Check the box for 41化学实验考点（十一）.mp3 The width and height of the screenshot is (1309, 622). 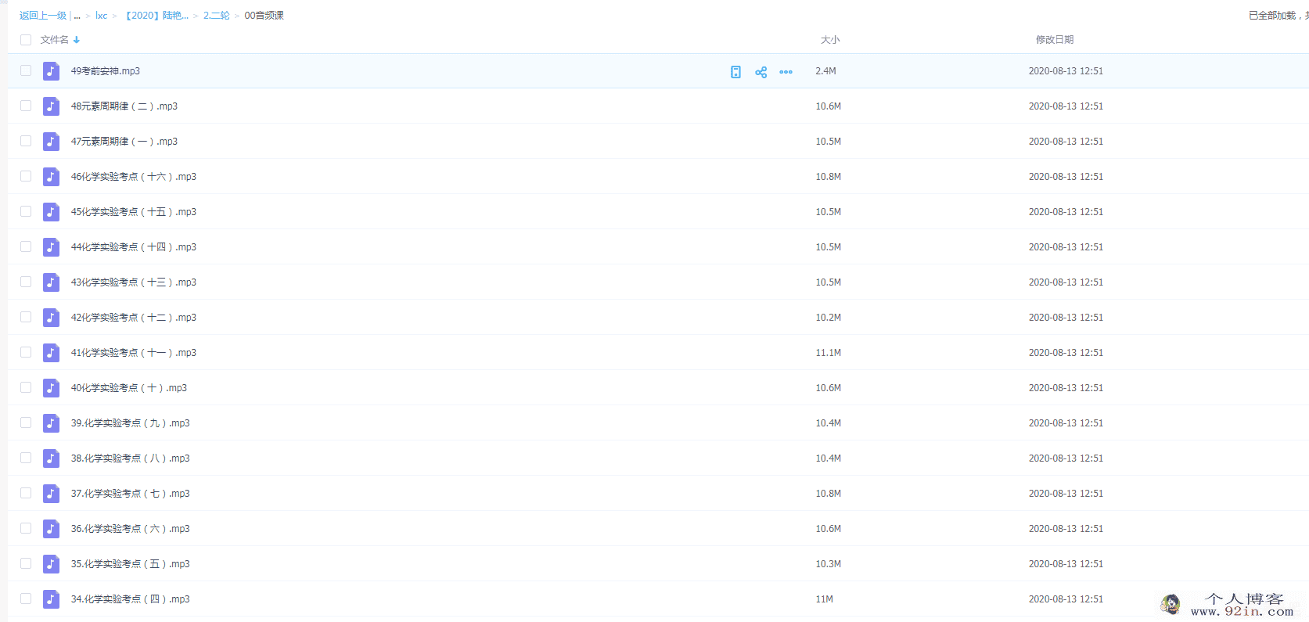(x=26, y=352)
